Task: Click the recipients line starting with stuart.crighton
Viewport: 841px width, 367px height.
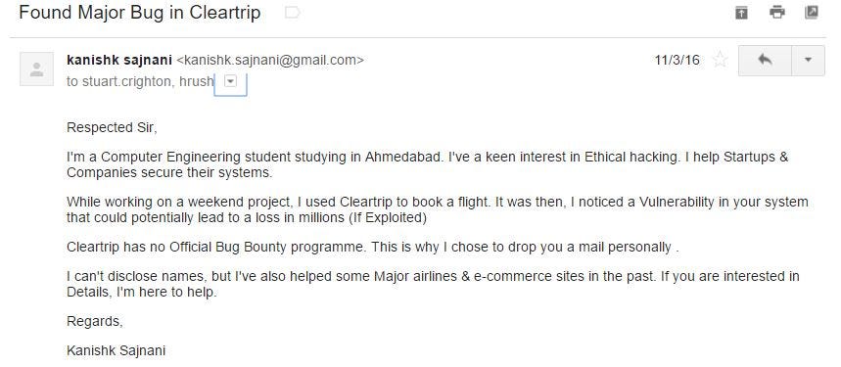Action: [140, 81]
